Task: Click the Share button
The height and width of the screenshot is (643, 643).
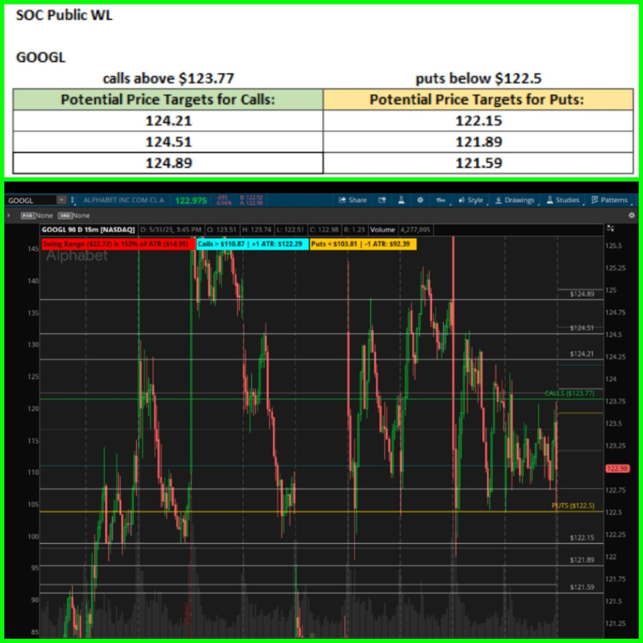Action: click(352, 200)
